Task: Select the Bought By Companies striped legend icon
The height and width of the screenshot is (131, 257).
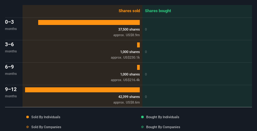Action: (142, 127)
